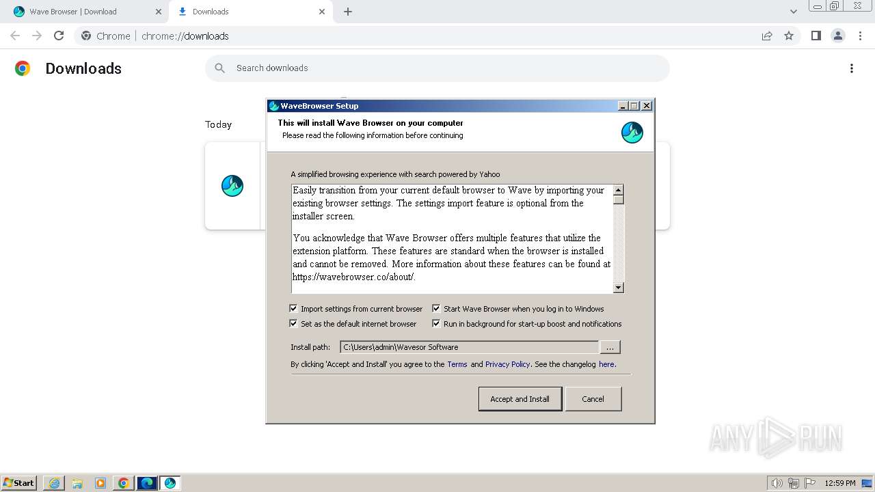Open Downloads page more actions menu

click(852, 68)
